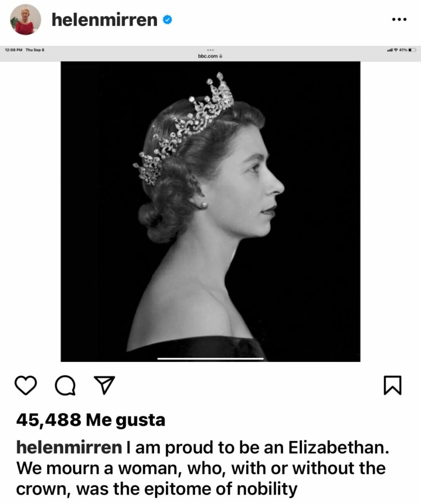Click the bbc.com address text
Screen dimensions: 421x503
[x=208, y=56]
